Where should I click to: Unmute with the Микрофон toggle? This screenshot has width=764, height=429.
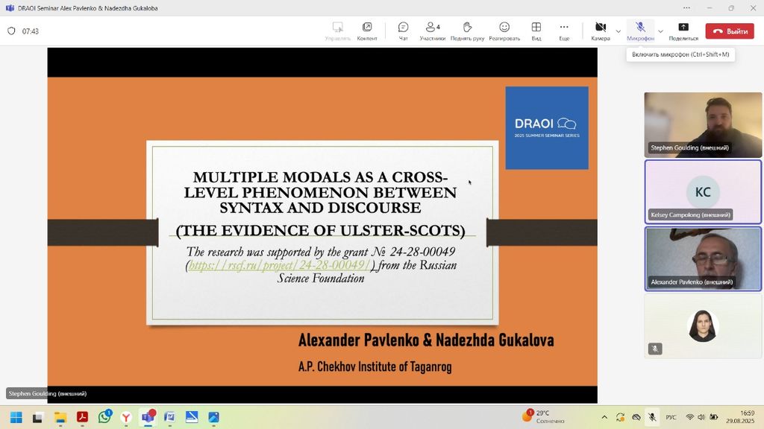pos(639,31)
